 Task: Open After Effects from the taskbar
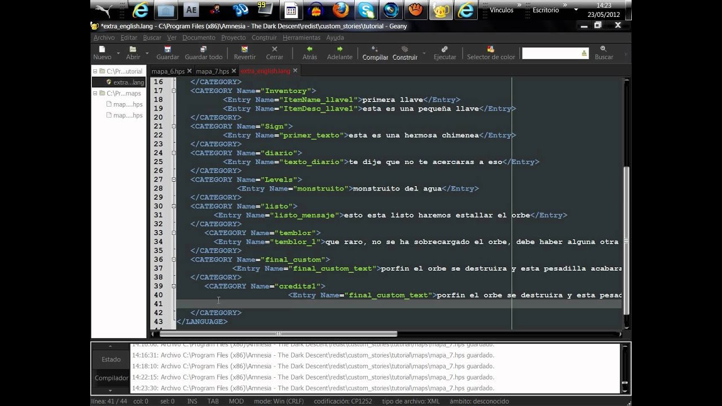click(191, 10)
